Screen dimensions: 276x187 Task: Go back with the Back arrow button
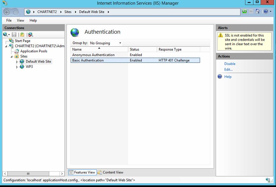pyautogui.click(x=7, y=12)
